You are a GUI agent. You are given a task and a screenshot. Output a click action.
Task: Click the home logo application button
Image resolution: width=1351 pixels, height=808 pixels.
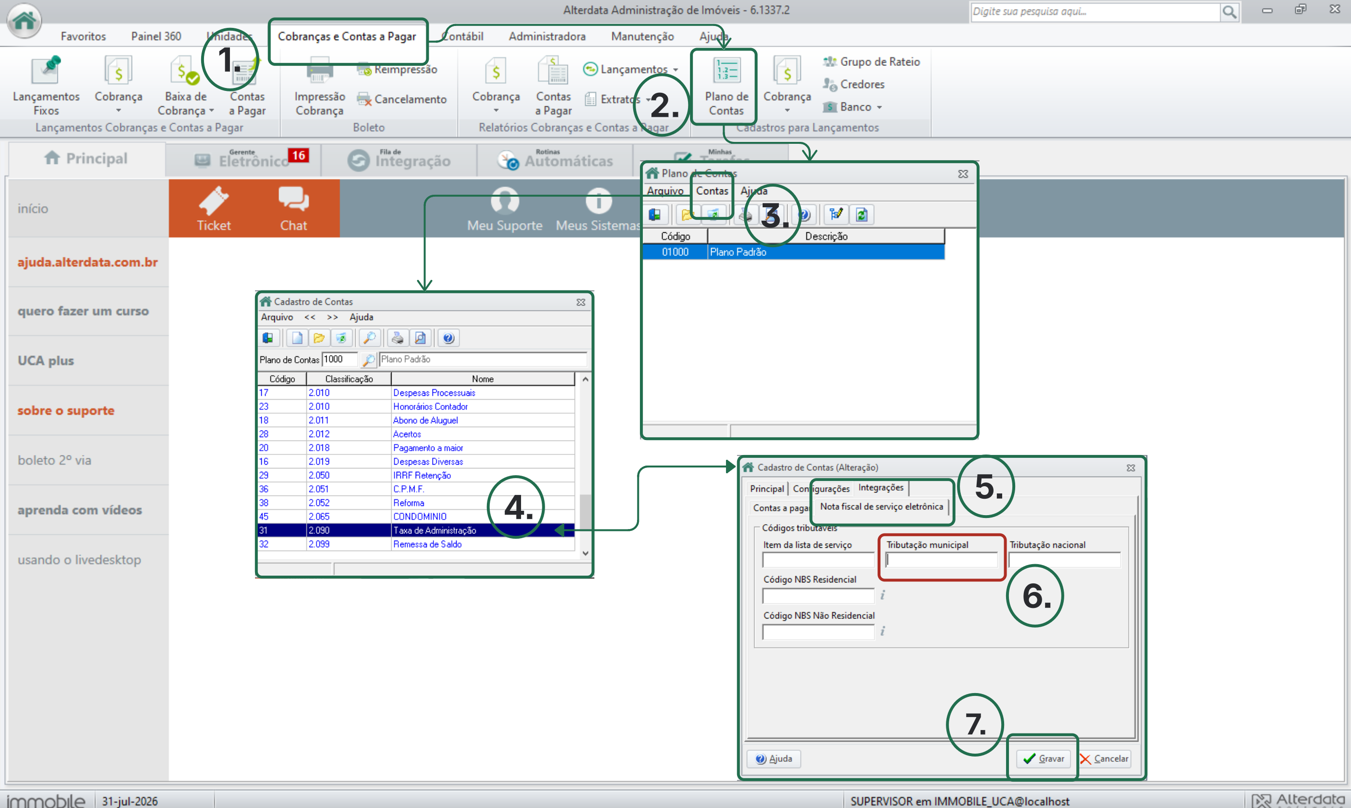pos(25,21)
